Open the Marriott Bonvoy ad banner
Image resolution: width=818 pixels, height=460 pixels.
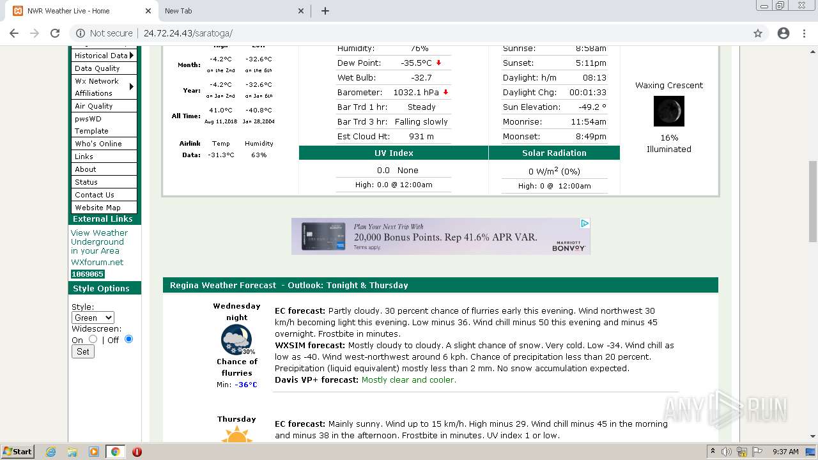coord(441,236)
